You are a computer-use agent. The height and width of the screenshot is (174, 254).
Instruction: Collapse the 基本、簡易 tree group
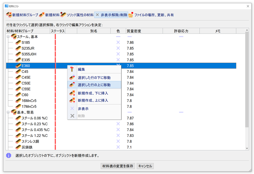[8, 112]
